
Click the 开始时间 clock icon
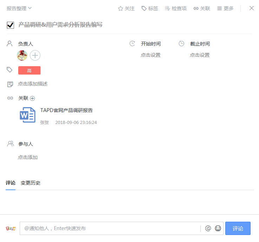coord(132,43)
